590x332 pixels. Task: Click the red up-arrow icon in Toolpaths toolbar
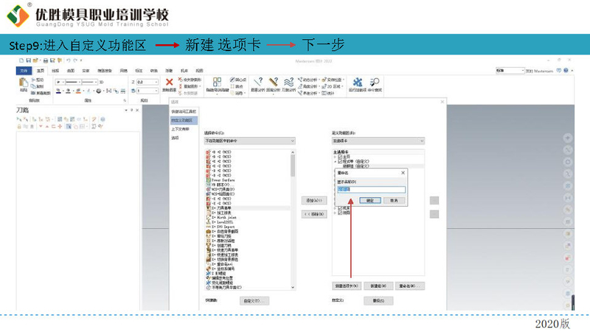pos(47,126)
